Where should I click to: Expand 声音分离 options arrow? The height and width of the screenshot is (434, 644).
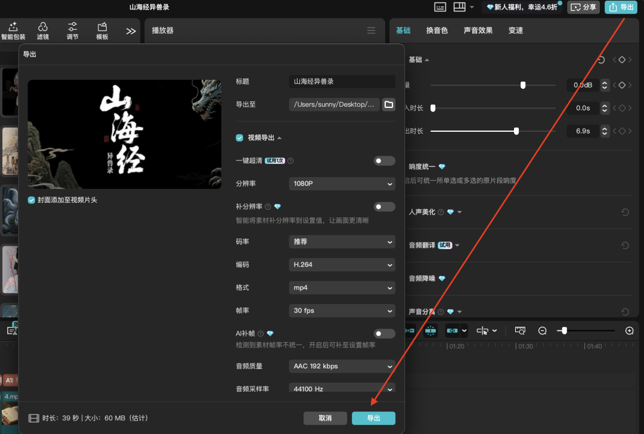[x=460, y=312]
